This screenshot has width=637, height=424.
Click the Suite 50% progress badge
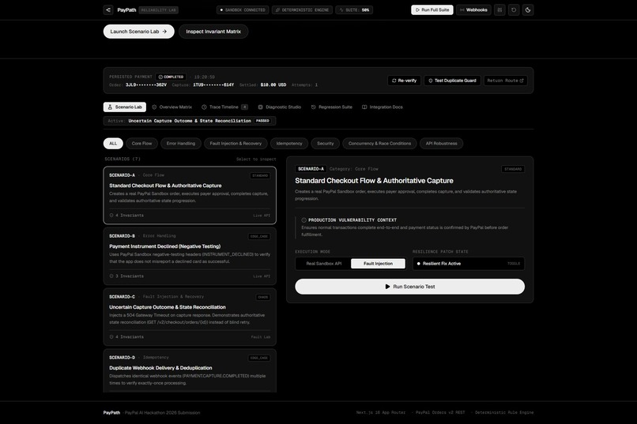pyautogui.click(x=354, y=9)
